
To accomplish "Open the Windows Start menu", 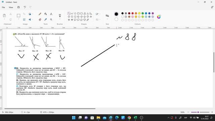I will coord(74,118).
